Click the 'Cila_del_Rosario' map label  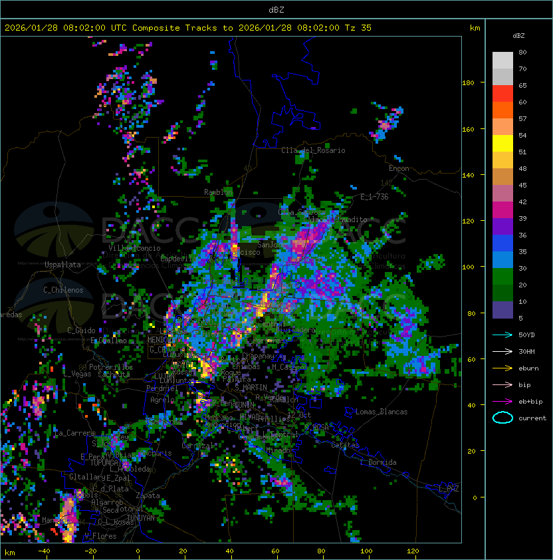[313, 150]
